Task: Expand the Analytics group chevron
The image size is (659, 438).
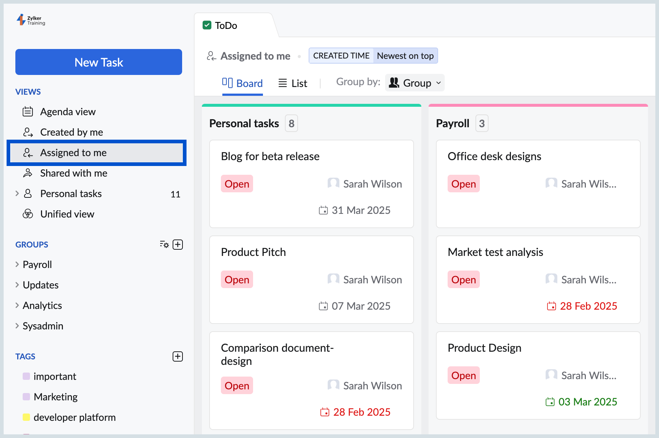Action: tap(17, 305)
